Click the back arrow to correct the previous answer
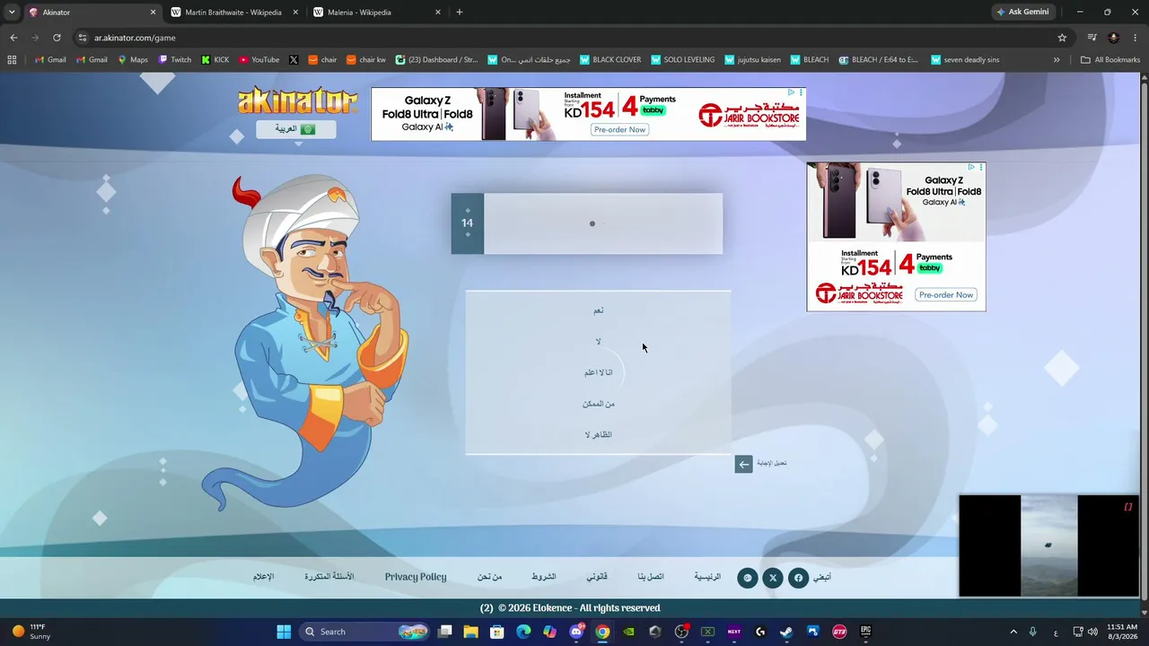Screen dimensions: 1149x646 point(743,464)
